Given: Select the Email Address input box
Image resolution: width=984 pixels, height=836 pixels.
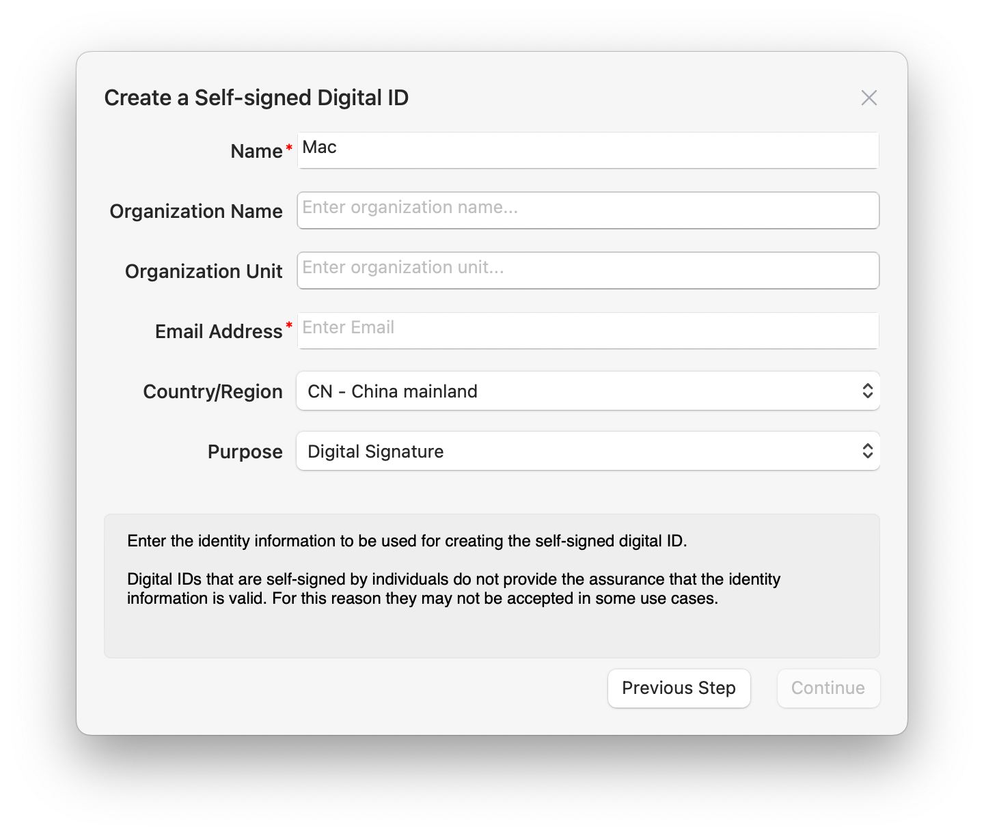Looking at the screenshot, I should 588,331.
